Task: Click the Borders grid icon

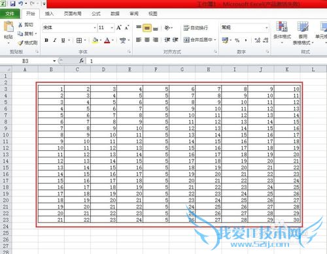Action: 79,40
